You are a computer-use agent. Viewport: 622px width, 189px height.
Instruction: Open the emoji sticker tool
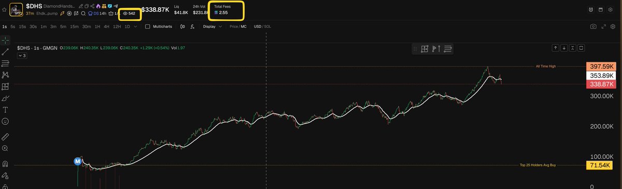[x=5, y=121]
